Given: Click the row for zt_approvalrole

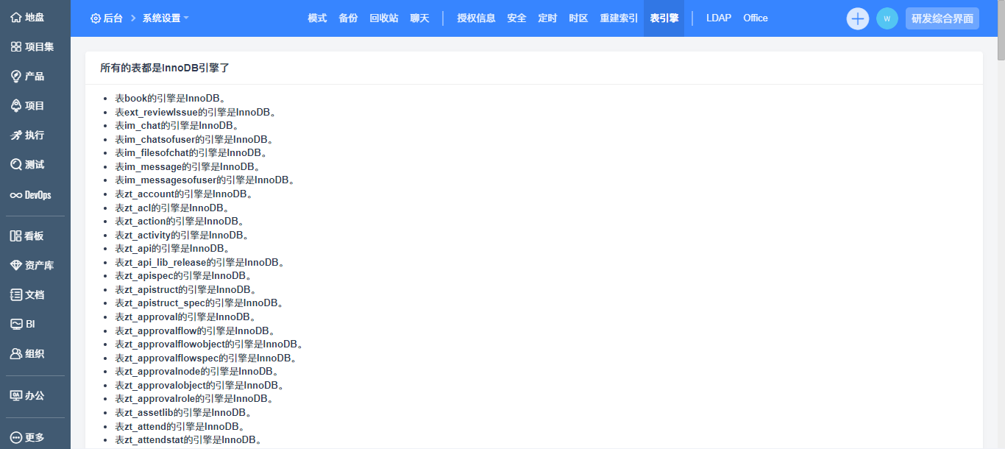Looking at the screenshot, I should click(x=194, y=398).
